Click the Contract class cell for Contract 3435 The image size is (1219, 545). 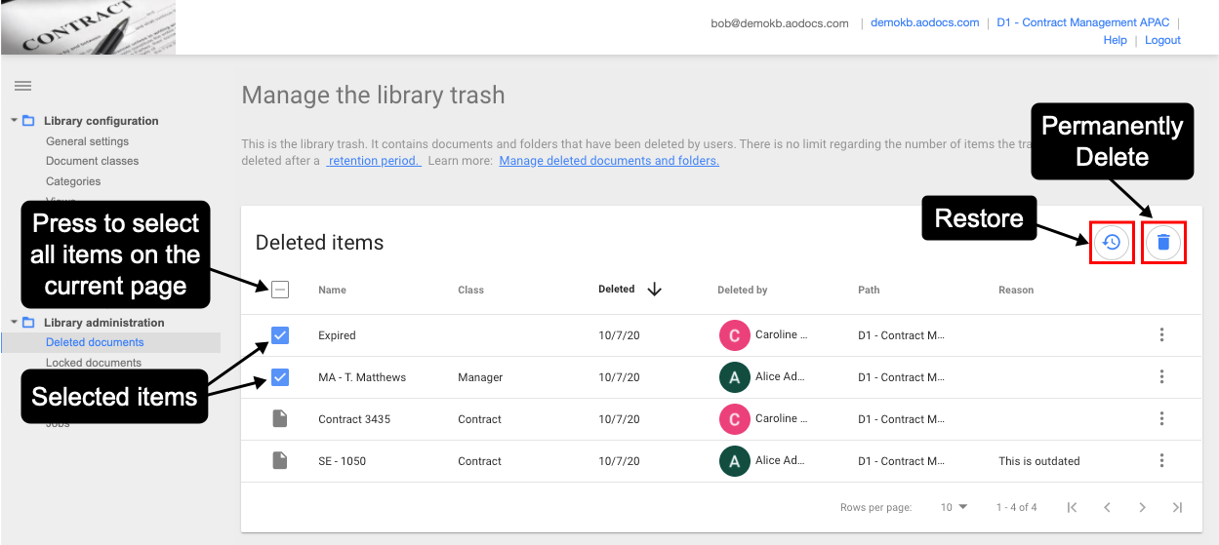(479, 419)
